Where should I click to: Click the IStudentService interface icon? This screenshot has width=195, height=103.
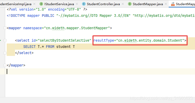pyautogui.click(x=41, y=4)
